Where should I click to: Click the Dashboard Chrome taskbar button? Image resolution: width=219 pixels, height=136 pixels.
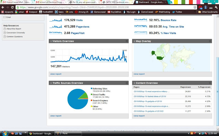(x=41, y=134)
